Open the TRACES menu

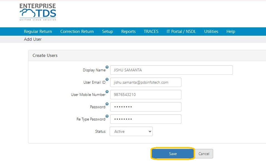[x=151, y=32]
